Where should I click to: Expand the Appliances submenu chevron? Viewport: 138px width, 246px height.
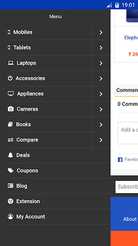[101, 94]
